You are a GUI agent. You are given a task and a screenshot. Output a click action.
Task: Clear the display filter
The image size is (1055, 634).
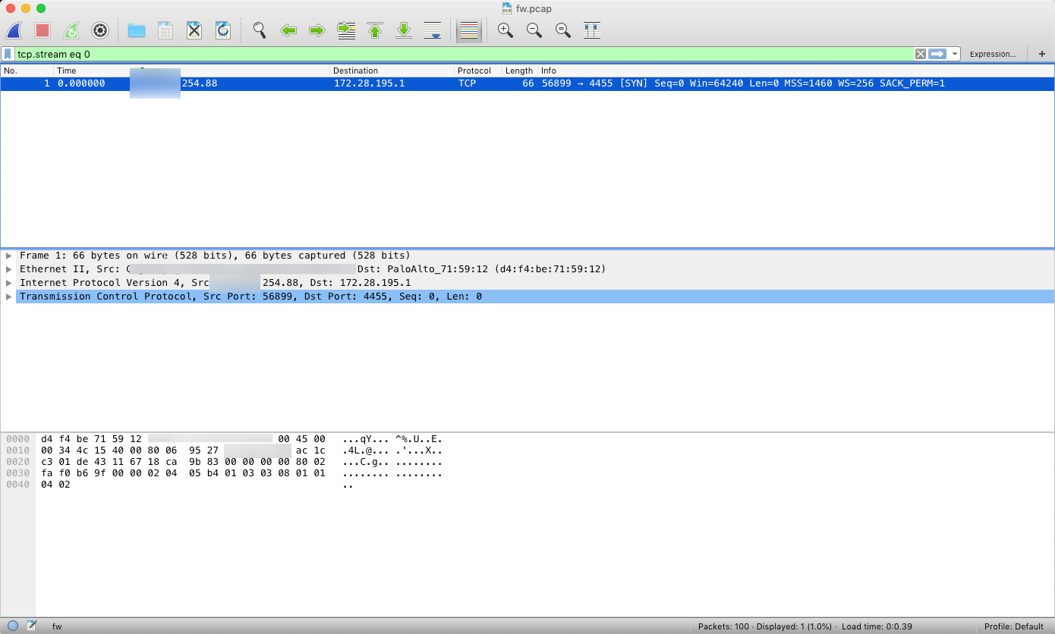coord(920,54)
